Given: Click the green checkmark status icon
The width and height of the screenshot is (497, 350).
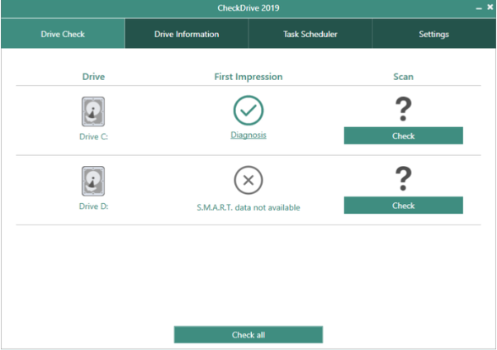Looking at the screenshot, I should pos(248,110).
